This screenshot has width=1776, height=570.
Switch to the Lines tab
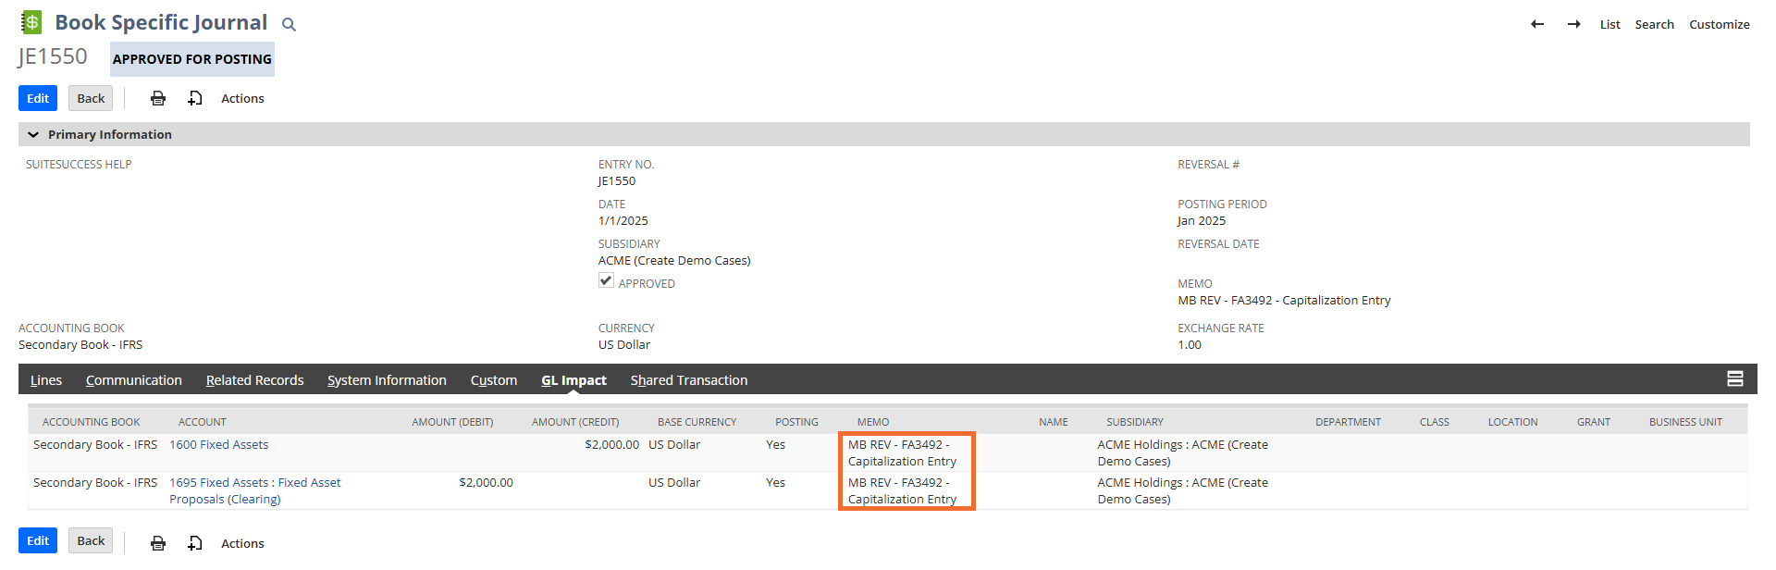(46, 380)
